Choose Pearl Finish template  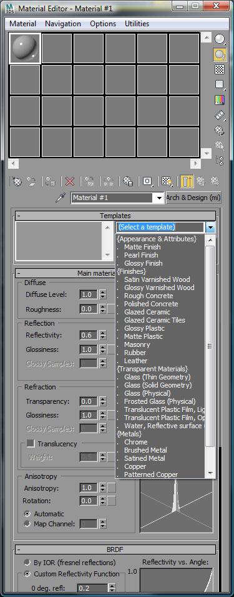click(141, 255)
